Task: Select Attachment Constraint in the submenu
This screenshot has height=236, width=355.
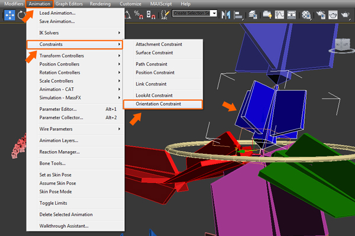Action: coord(163,44)
